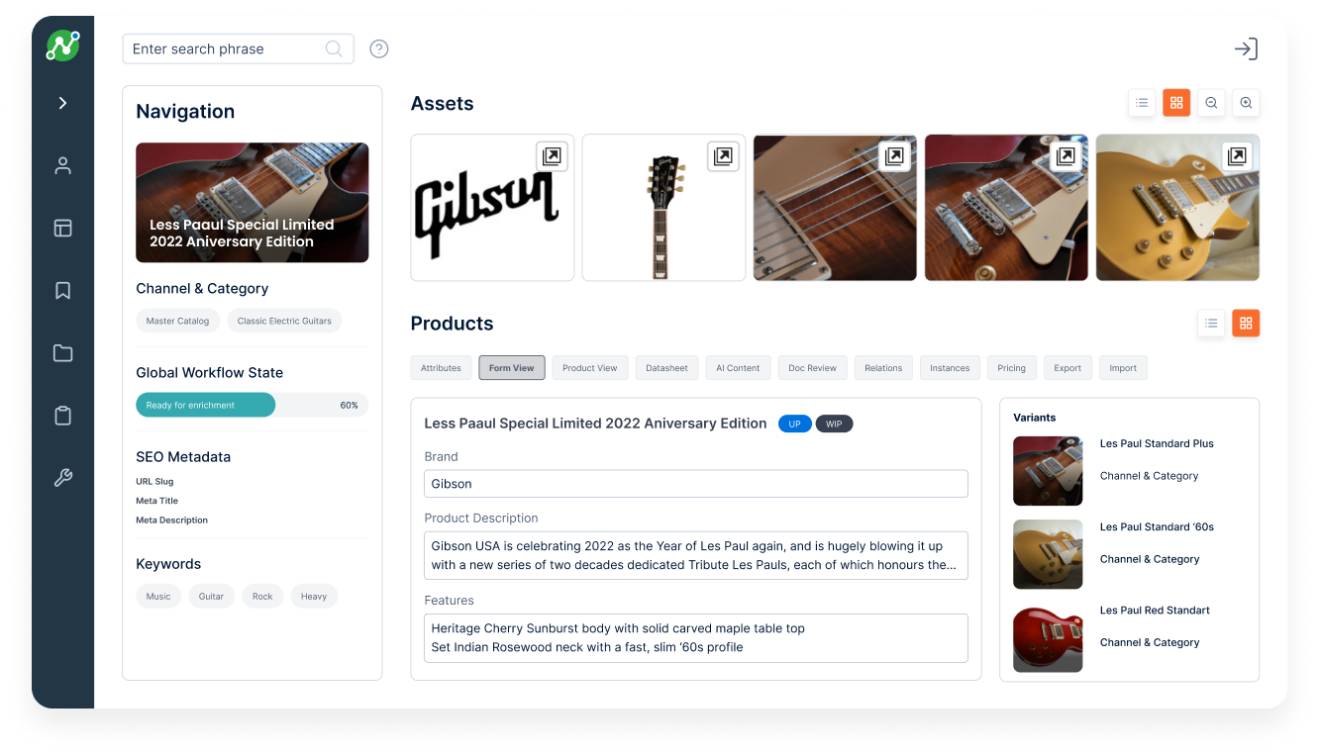
Task: Open the layout dashboard icon in sidebar
Action: pyautogui.click(x=62, y=228)
